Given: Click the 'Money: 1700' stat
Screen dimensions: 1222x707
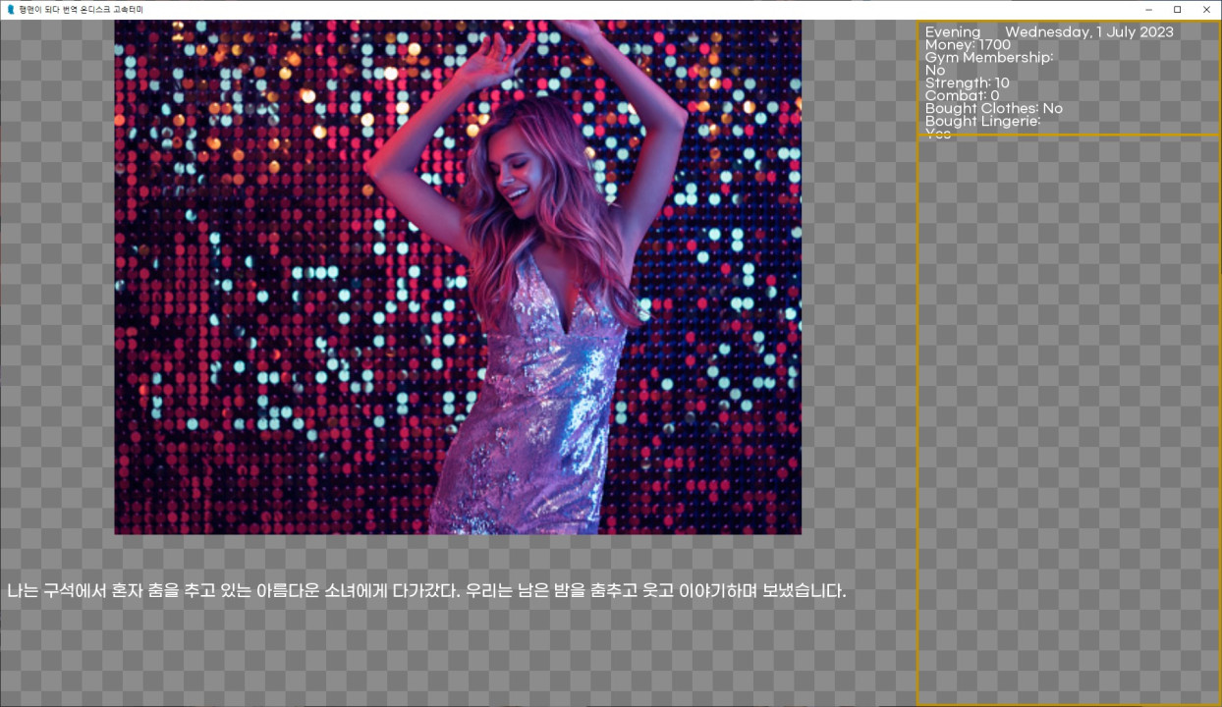Looking at the screenshot, I should pos(968,45).
